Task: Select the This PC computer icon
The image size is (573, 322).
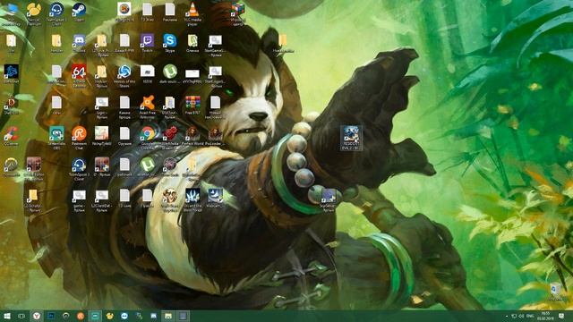Action: (x=11, y=13)
